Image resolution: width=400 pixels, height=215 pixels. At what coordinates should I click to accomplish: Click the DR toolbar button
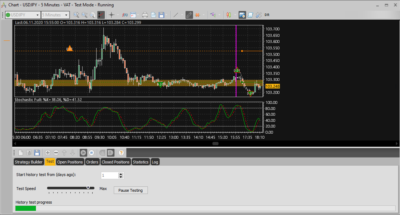[x=267, y=15]
